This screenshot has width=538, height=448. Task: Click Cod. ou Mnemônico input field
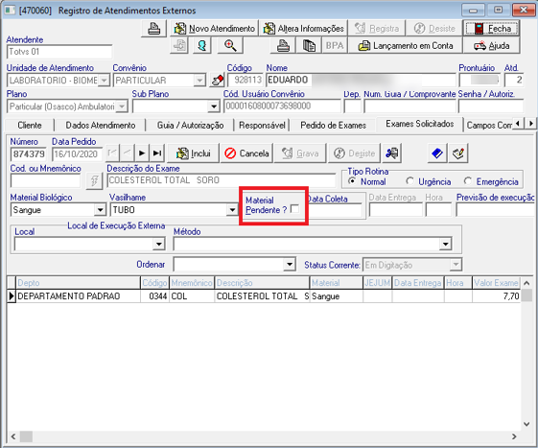coord(46,180)
